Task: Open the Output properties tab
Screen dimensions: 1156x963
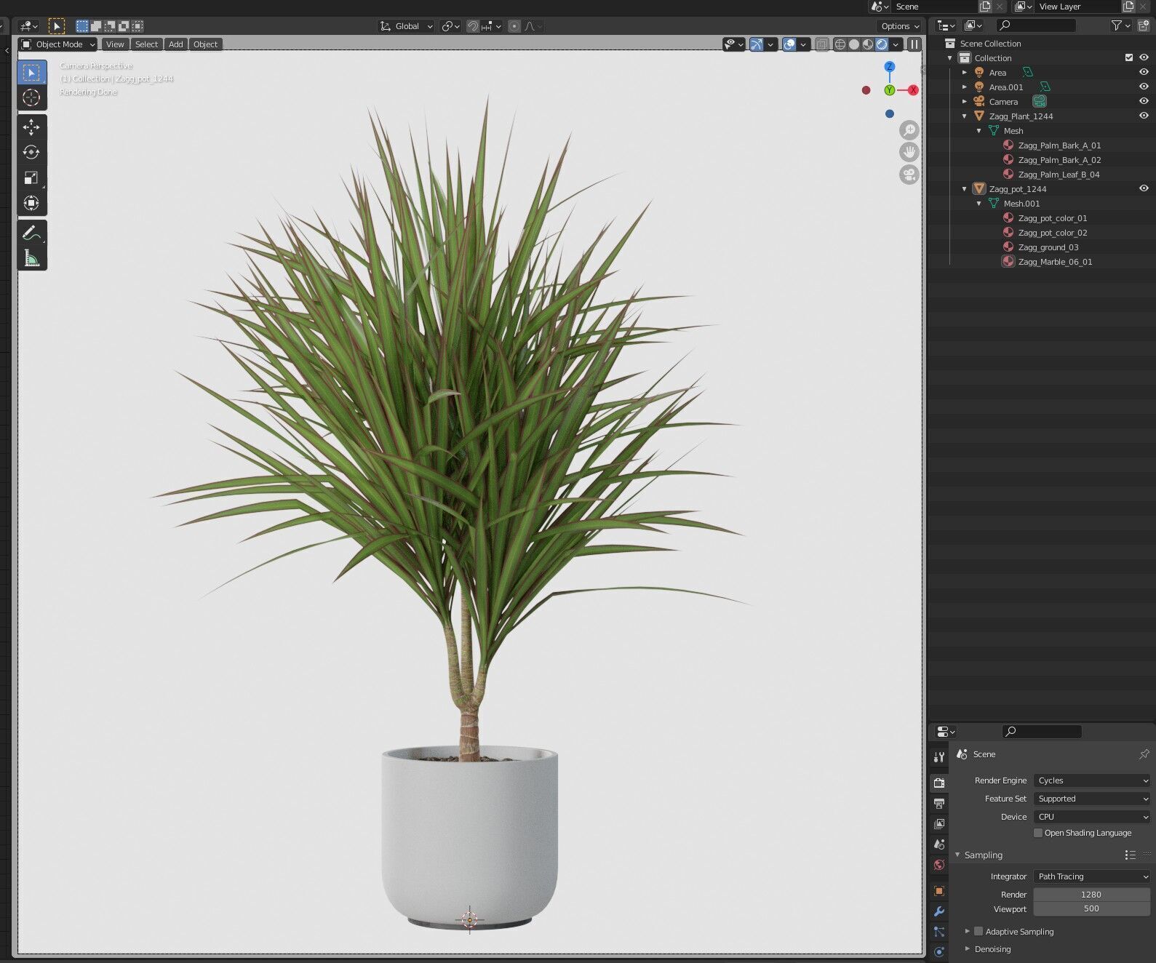Action: pos(939,803)
